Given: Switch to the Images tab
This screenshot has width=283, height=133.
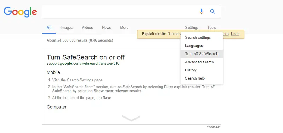Looking at the screenshot, I should [67, 28].
